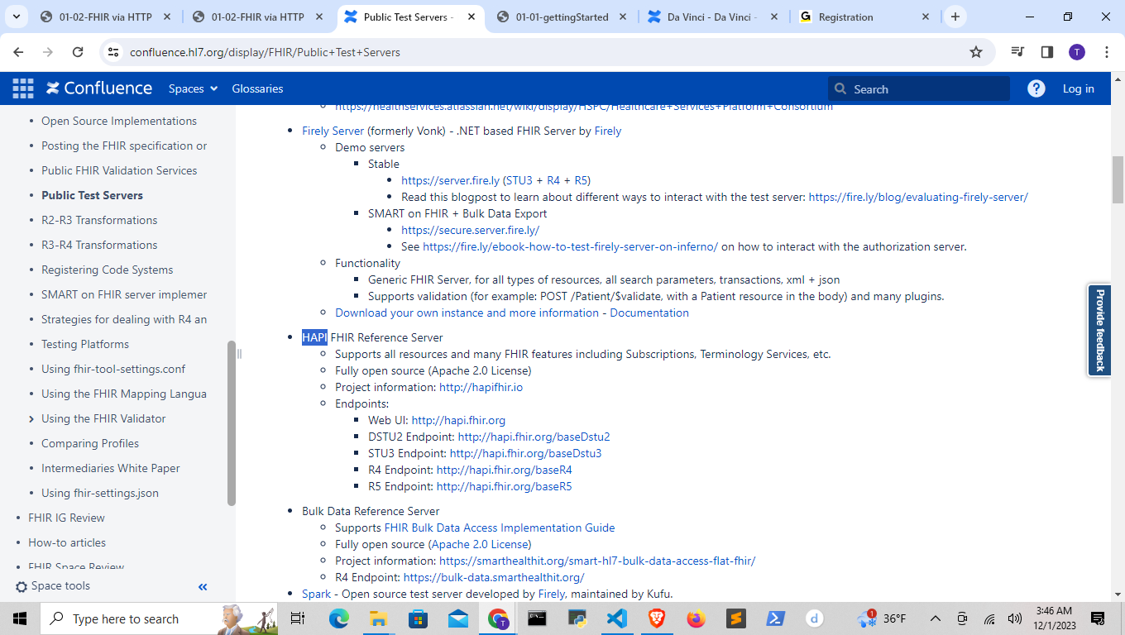Open http://hapifhir.io project link
Screen dimensions: 1125x635
(481, 387)
